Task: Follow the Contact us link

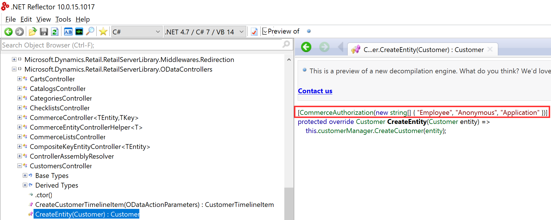Action: click(x=315, y=91)
